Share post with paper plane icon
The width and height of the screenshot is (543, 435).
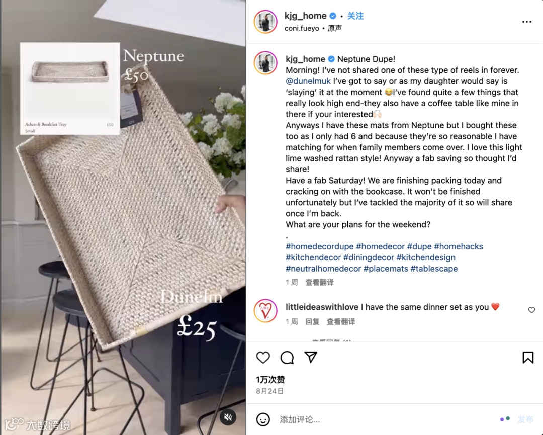311,357
